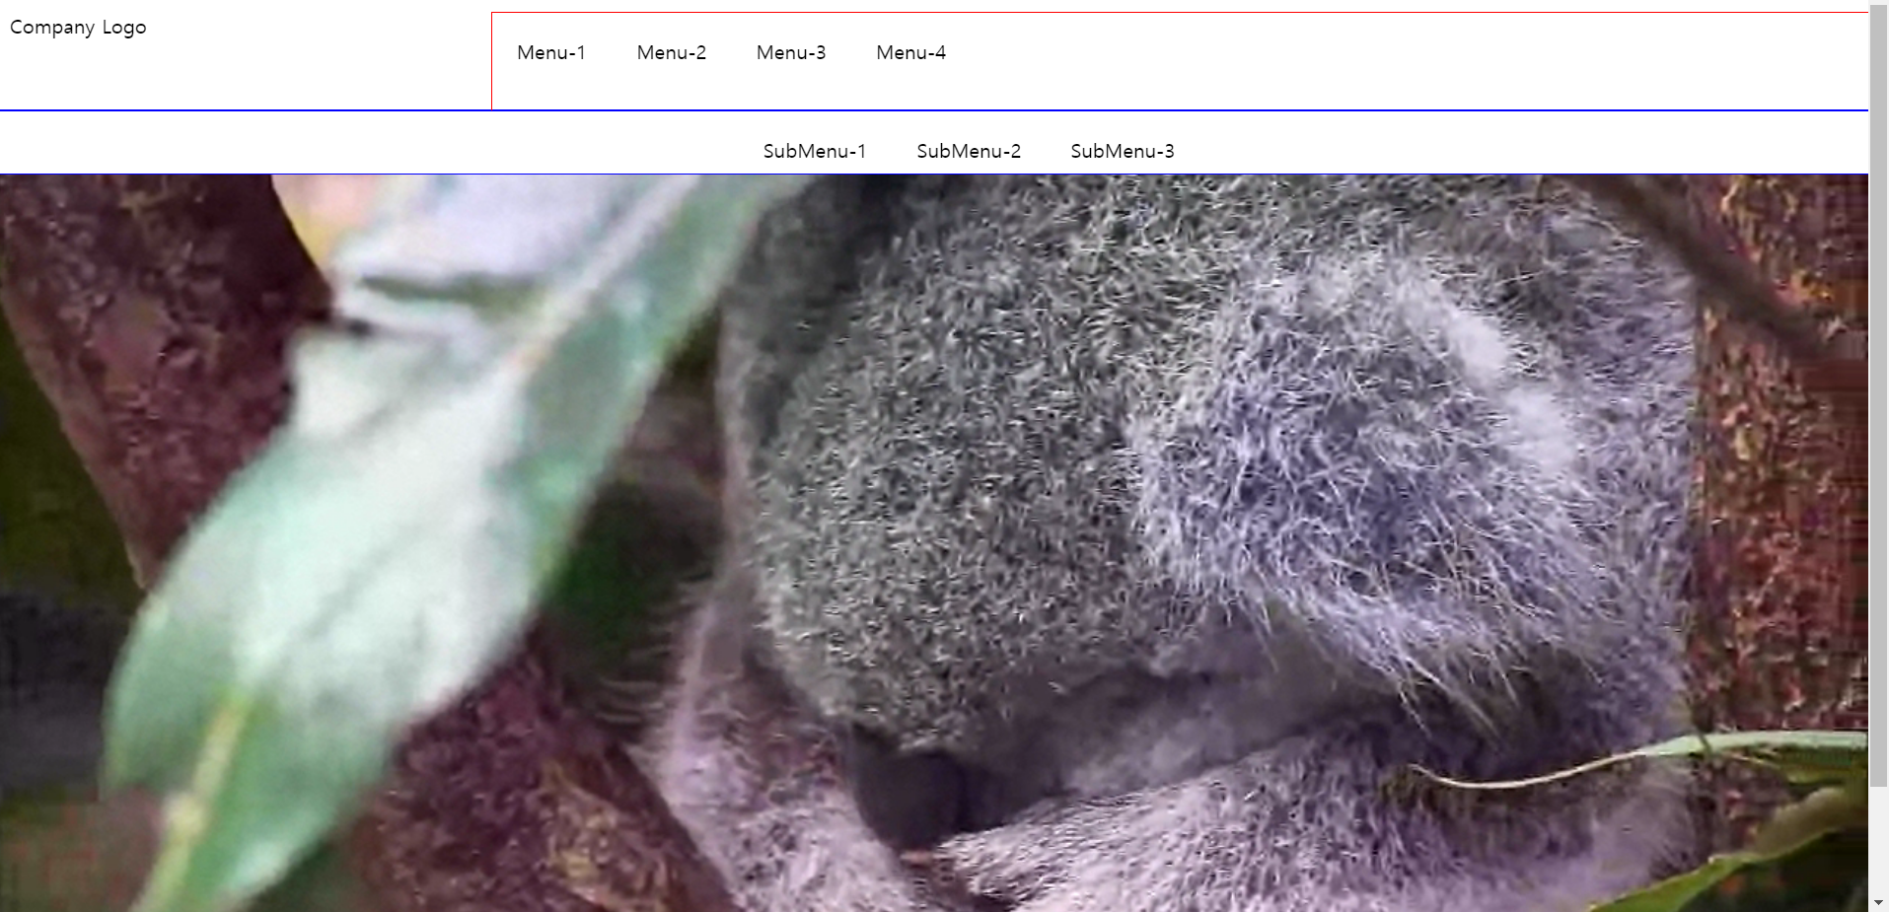Go to SubMenu-1
Viewport: 1889px width, 912px height.
(x=815, y=152)
